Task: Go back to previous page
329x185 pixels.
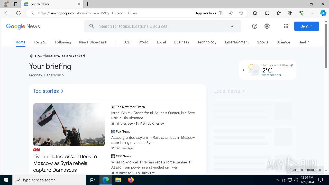Action: pyautogui.click(x=7, y=13)
